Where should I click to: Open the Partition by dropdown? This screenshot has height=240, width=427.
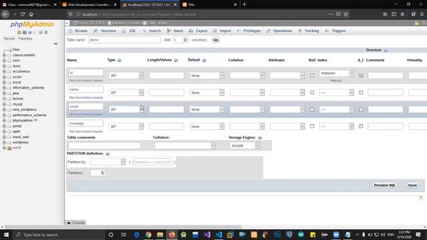(x=108, y=162)
